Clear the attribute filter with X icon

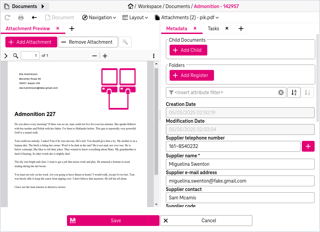tap(281, 92)
